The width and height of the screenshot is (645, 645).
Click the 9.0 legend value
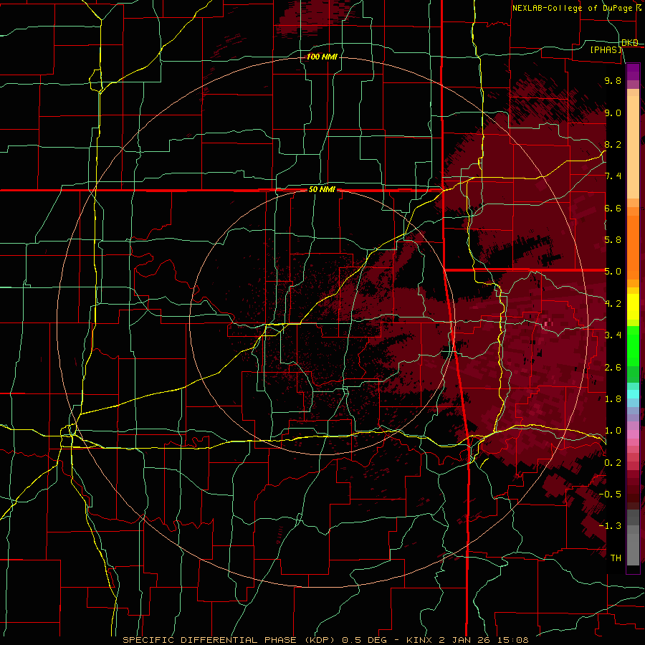coord(613,113)
